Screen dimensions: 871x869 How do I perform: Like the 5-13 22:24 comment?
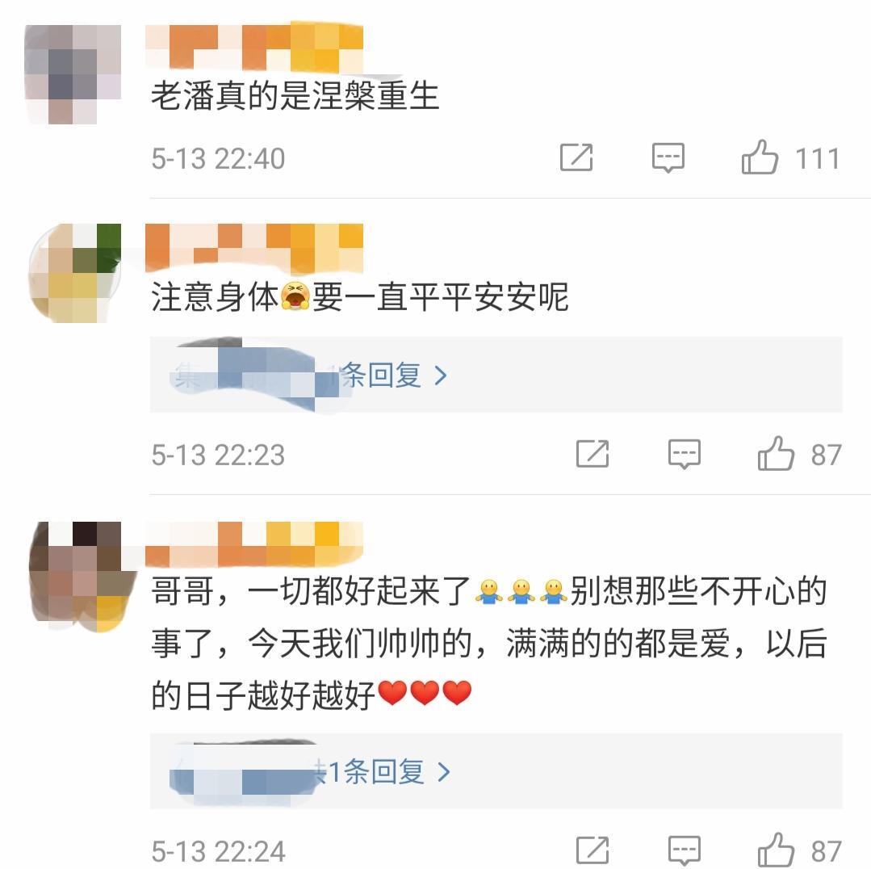point(776,850)
